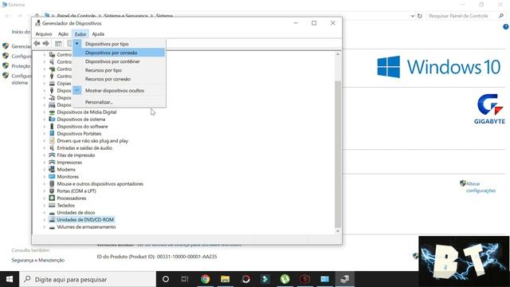The height and width of the screenshot is (287, 510).
Task: Click the Back arrow toolbar icon
Action: [x=37, y=44]
